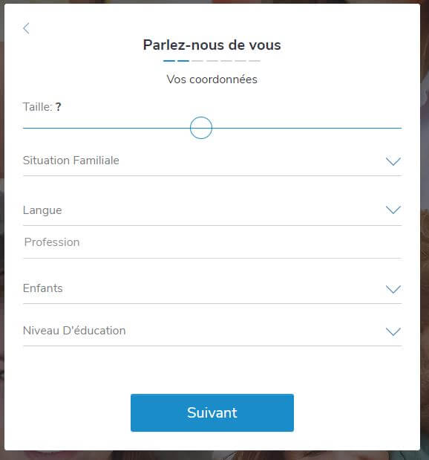Select the second blue progress step indicator

[183, 61]
